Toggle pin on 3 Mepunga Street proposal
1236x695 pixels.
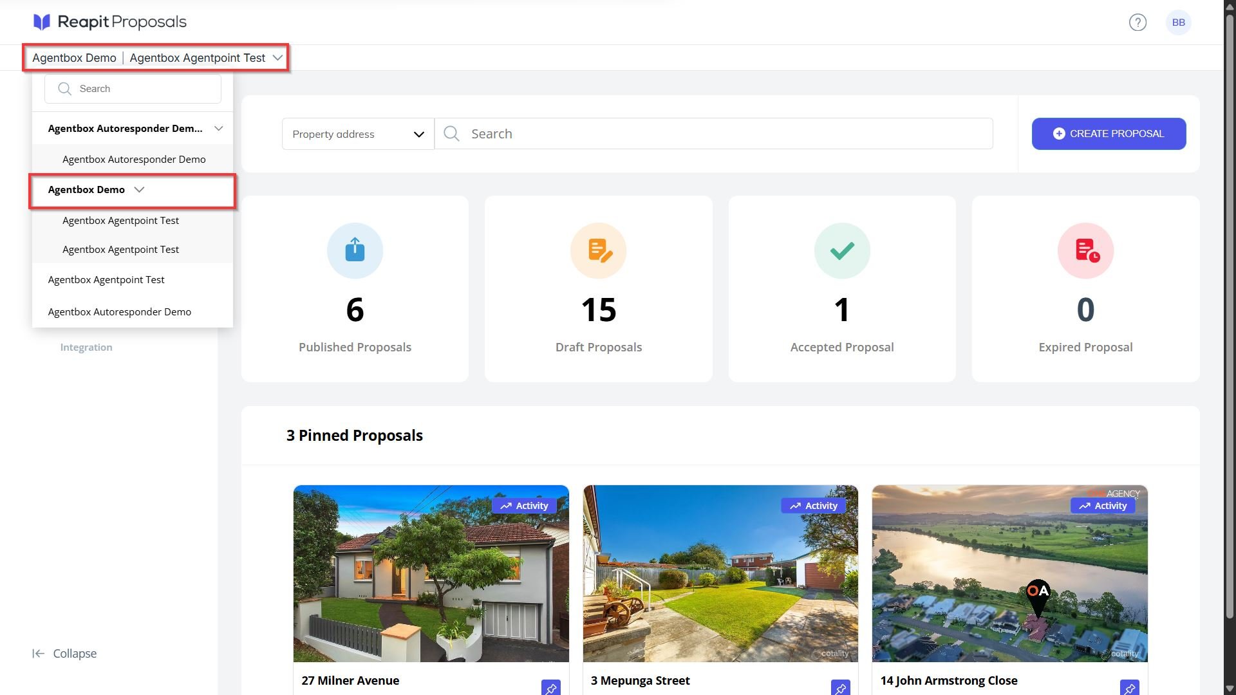click(x=840, y=688)
